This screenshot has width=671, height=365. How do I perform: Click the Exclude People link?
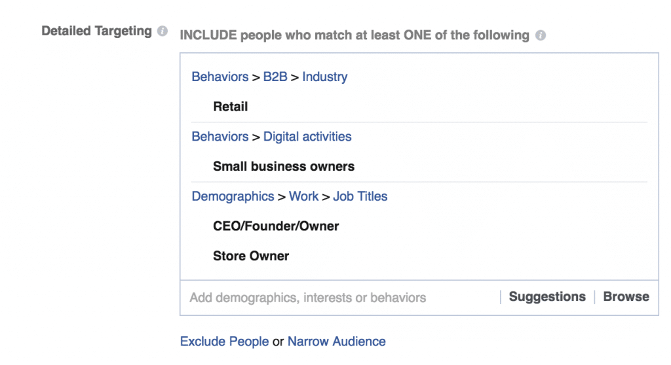pos(224,341)
